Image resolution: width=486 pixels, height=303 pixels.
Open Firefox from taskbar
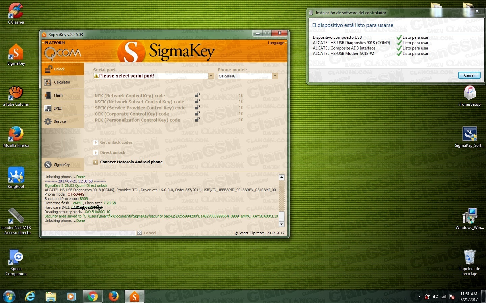[113, 296]
